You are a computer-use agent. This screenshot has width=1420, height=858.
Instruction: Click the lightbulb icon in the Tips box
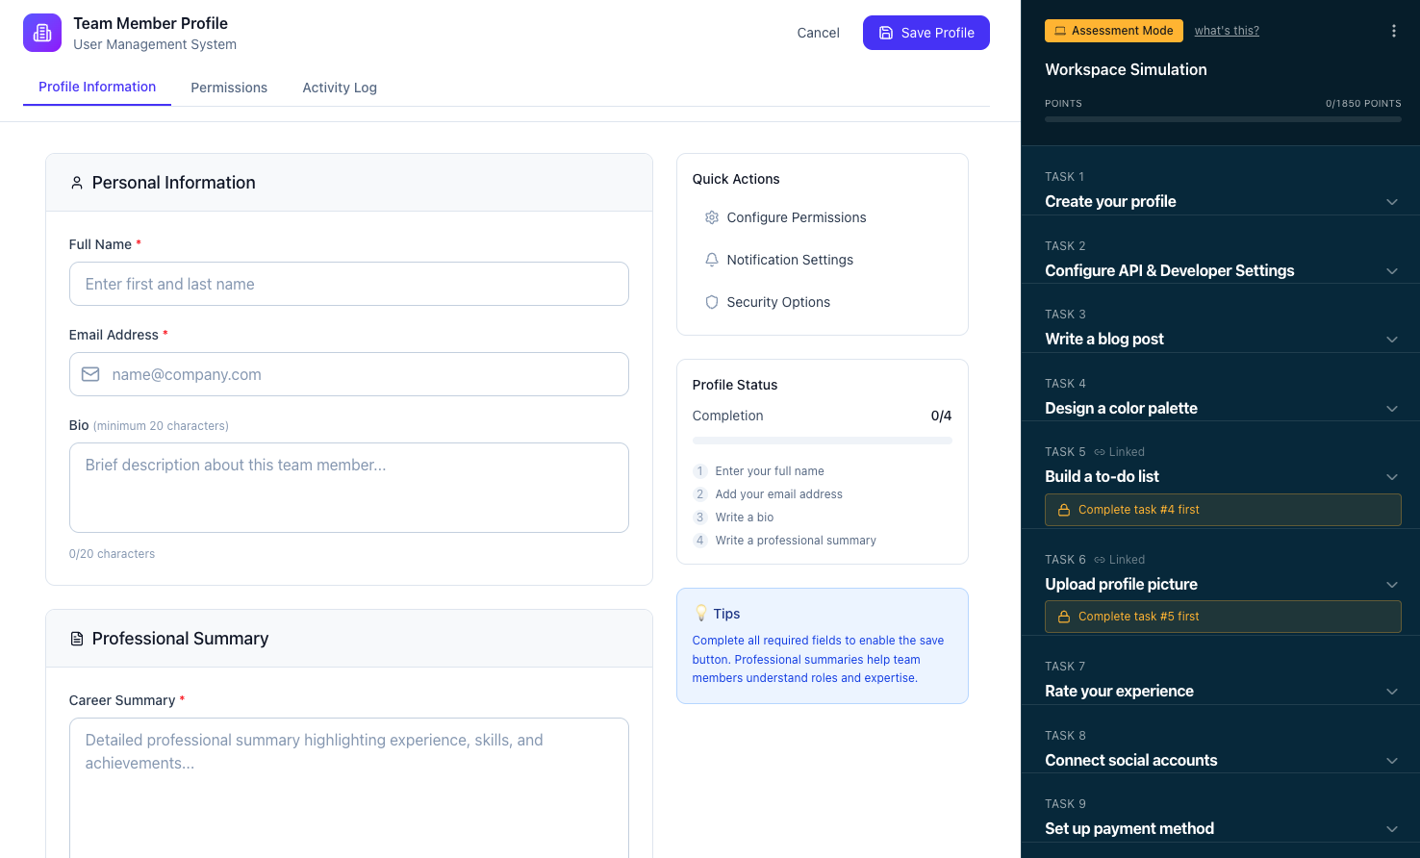tap(702, 613)
